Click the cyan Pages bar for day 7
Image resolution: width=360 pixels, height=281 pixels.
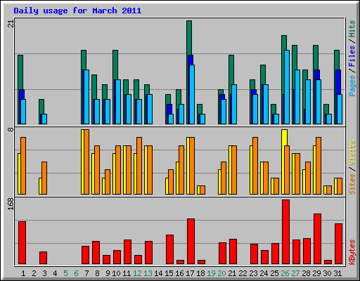[x=86, y=97]
